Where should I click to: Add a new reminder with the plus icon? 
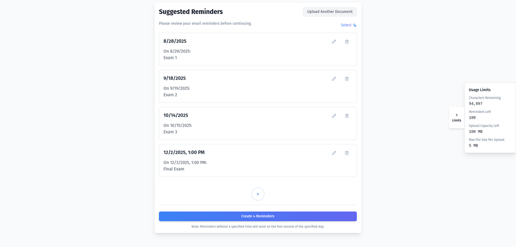tap(258, 194)
